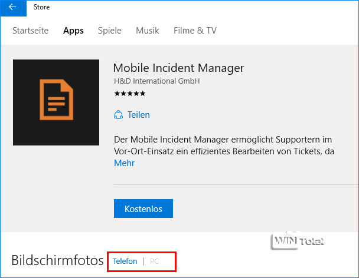
Task: Show PC screenshots
Action: 154,261
